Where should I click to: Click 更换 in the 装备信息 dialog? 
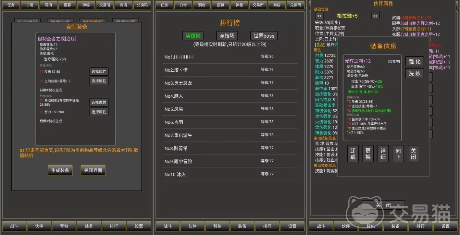[x=368, y=154]
